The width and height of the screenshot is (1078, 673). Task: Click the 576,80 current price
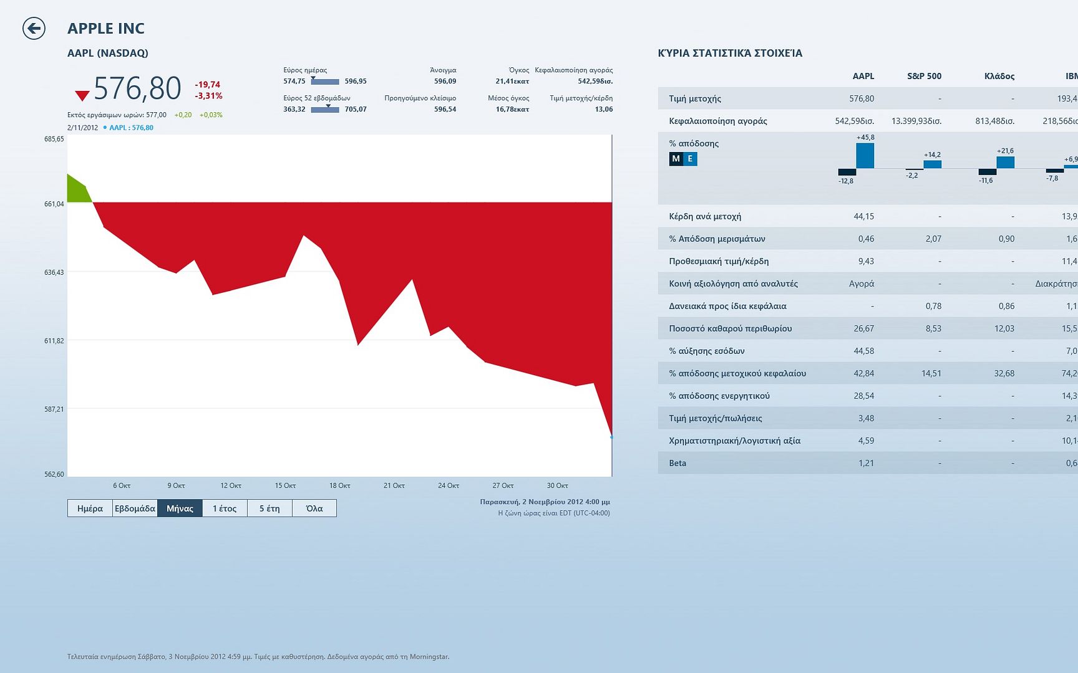[137, 88]
